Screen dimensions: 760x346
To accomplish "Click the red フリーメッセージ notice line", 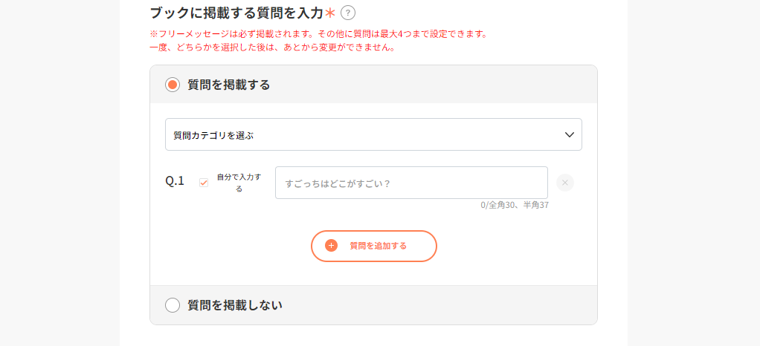I will (318, 35).
